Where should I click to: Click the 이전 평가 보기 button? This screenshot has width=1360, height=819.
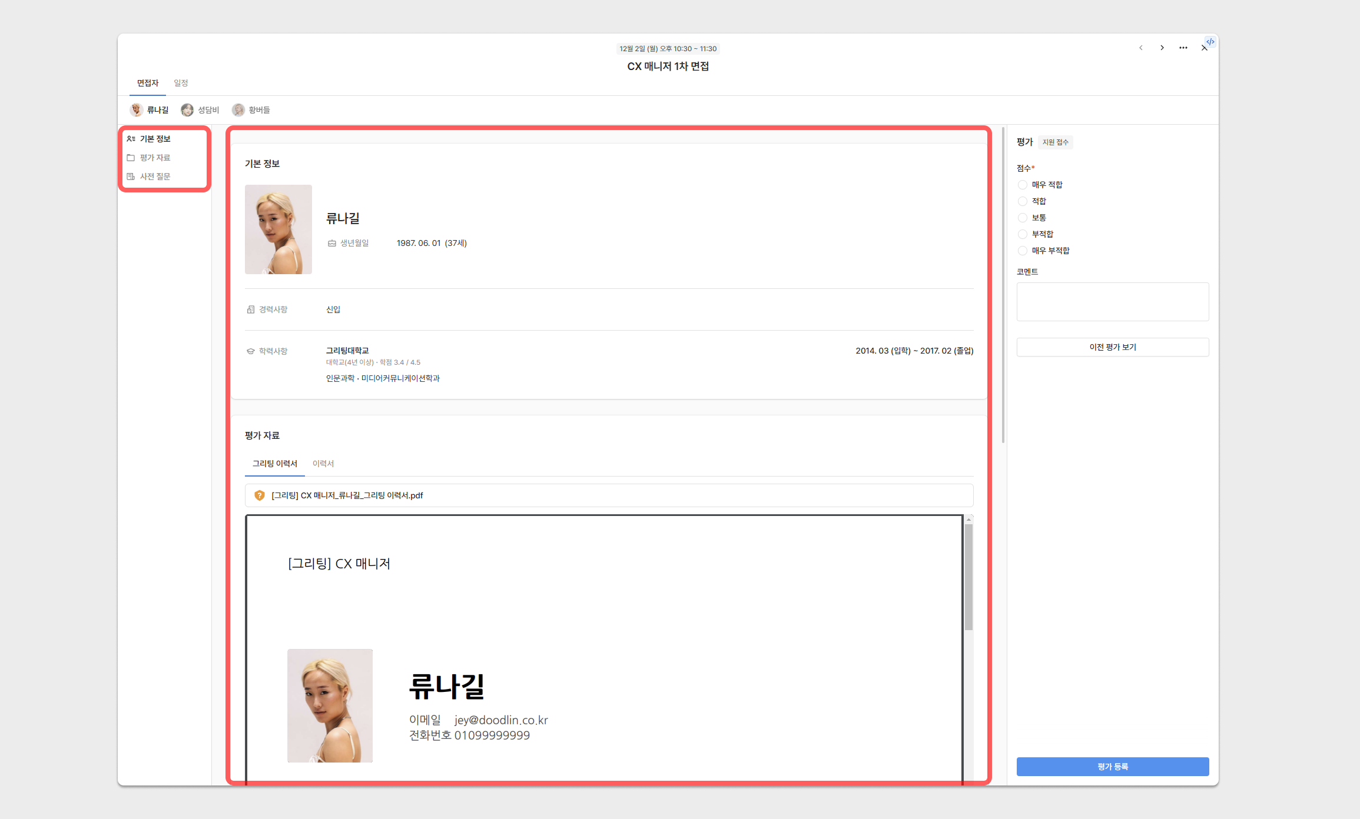[1112, 347]
